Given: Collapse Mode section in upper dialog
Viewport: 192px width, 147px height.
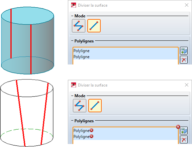Looking at the screenshot, I should [x=72, y=16].
